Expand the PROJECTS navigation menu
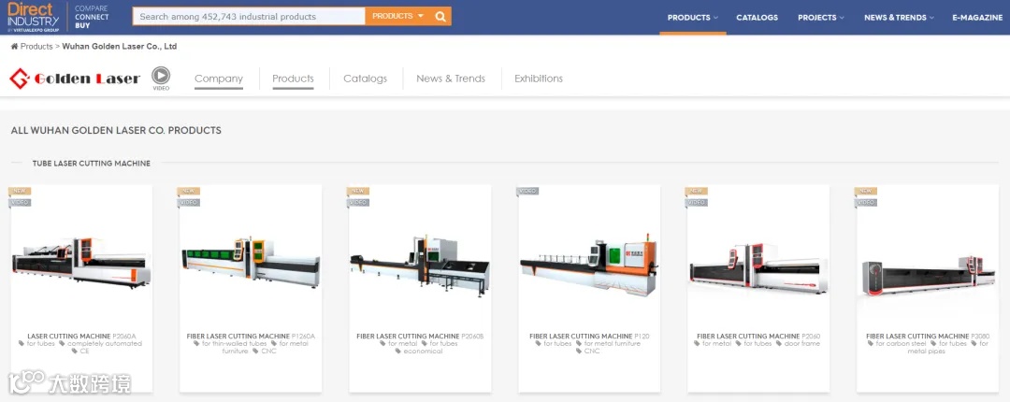 [x=821, y=18]
